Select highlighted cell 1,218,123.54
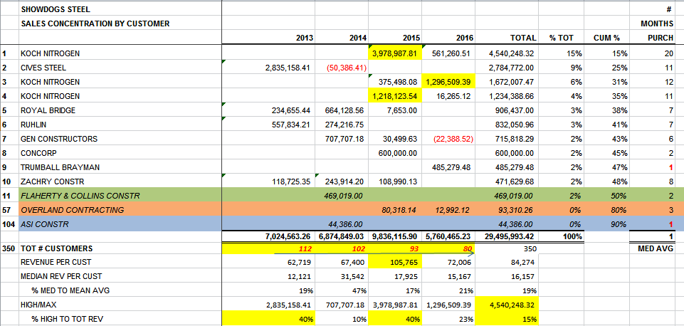Image resolution: width=684 pixels, height=326 pixels. (395, 96)
